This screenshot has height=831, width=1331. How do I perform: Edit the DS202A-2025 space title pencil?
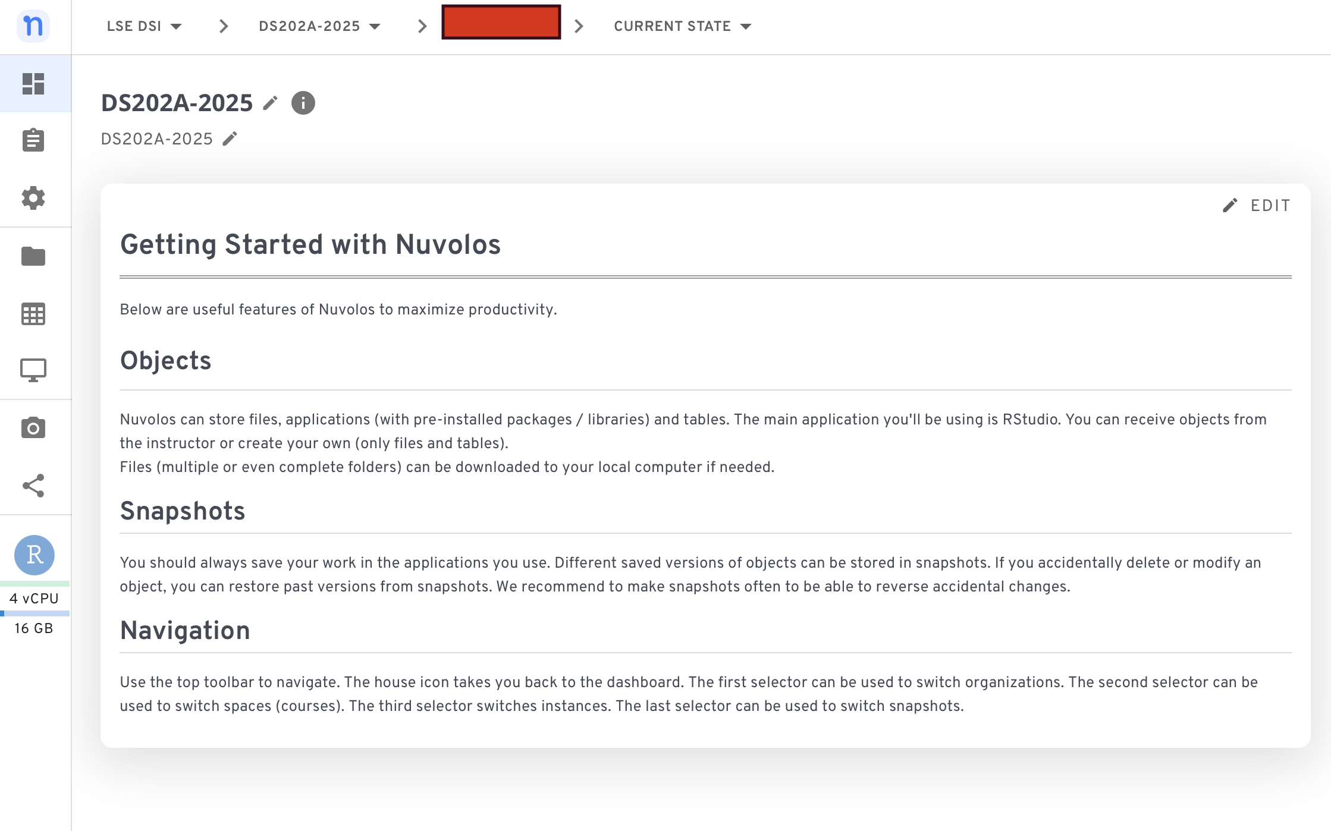pos(271,103)
